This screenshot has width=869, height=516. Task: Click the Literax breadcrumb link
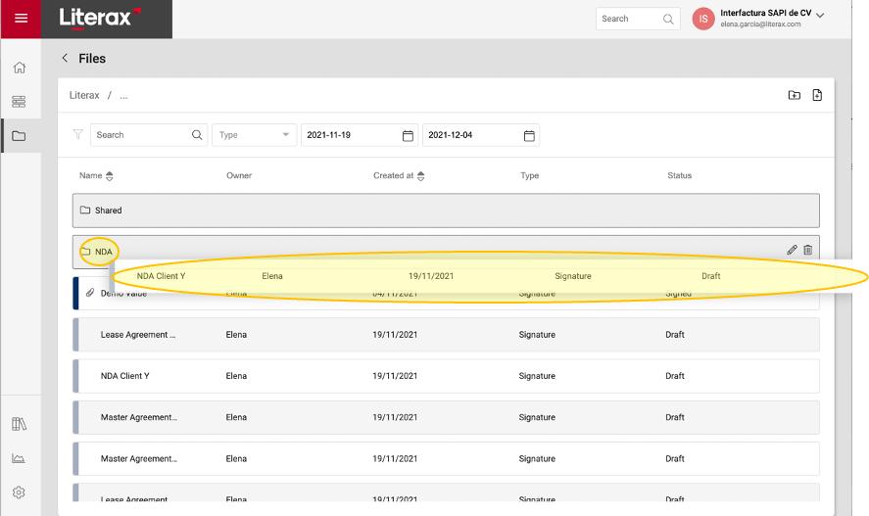pos(84,95)
